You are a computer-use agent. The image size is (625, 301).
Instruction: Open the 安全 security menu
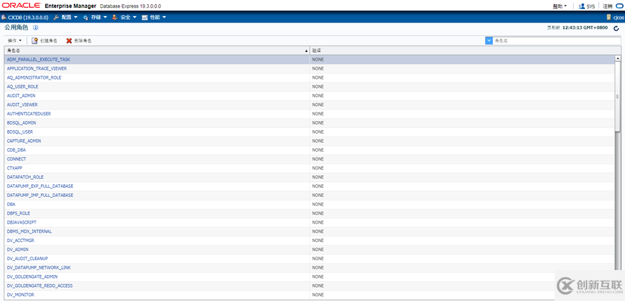point(124,17)
